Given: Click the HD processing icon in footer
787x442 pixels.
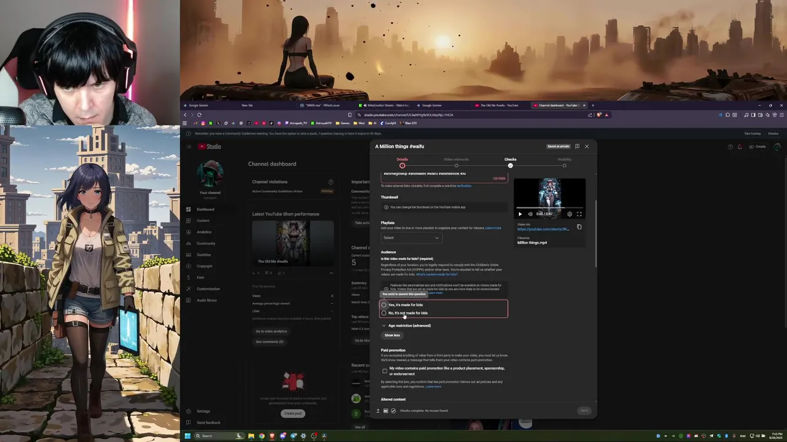Looking at the screenshot, I should click(386, 411).
